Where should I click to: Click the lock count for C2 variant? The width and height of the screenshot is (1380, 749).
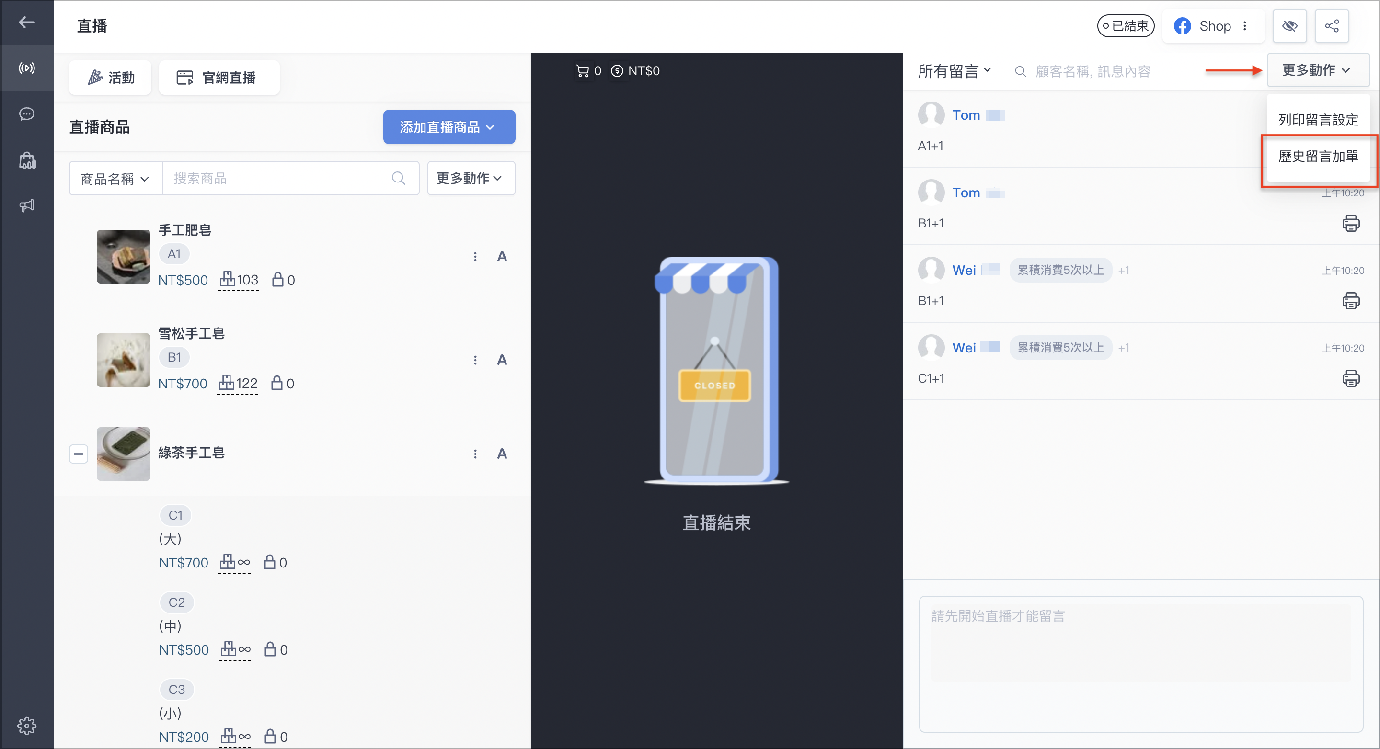(x=276, y=649)
